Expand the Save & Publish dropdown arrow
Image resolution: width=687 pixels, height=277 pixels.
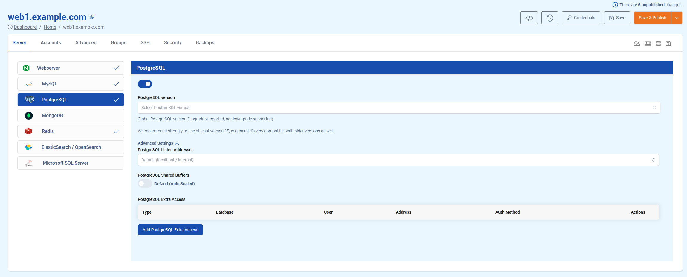pos(677,18)
